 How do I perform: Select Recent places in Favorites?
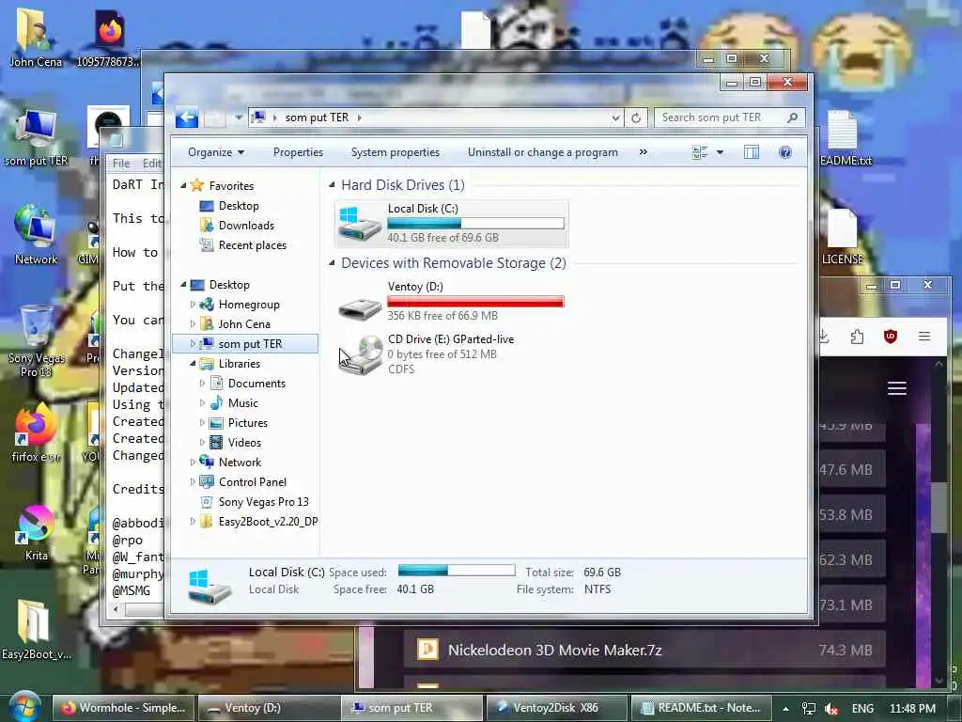click(252, 245)
